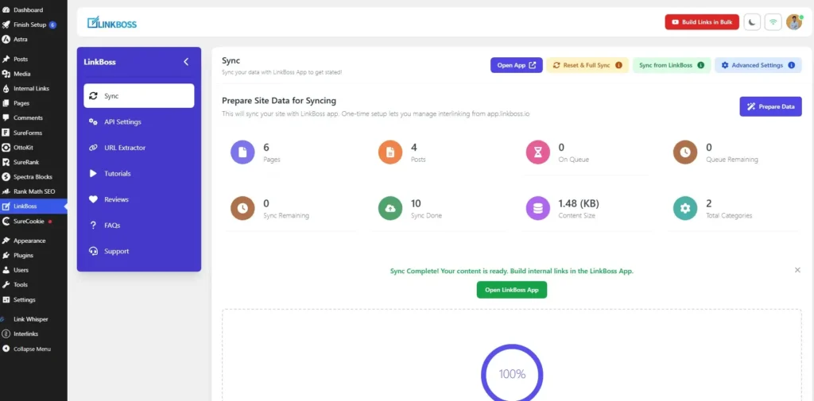Open URL Extractor in LinkBoss panel
Screen dimensions: 814x401
[x=138, y=148]
